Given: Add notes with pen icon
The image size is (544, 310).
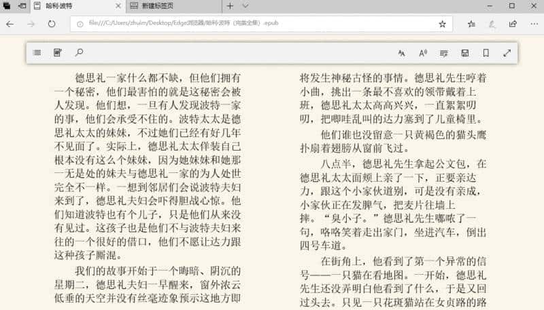Looking at the screenshot, I should point(492,24).
